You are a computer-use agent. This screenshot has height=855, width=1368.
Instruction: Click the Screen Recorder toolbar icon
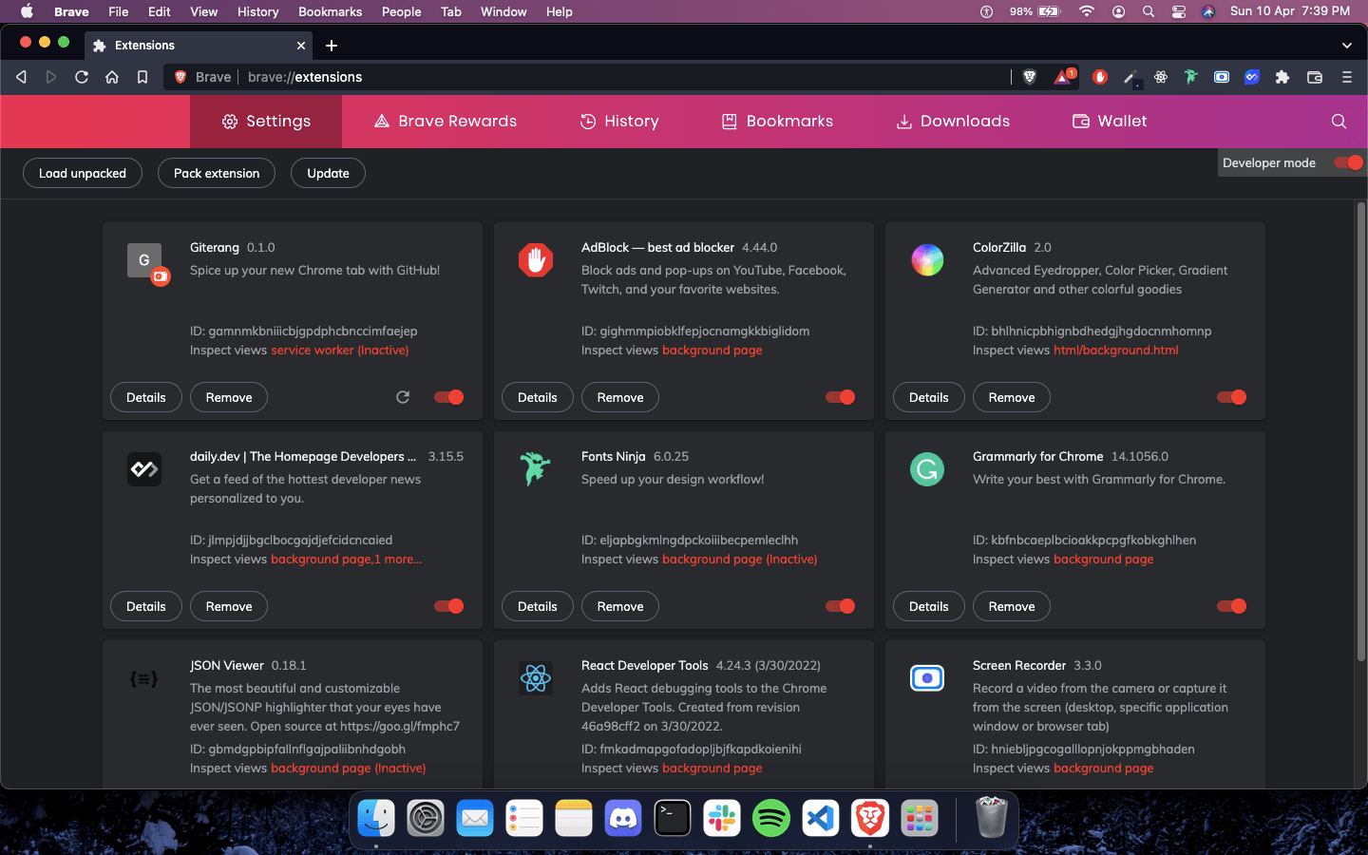1222,77
